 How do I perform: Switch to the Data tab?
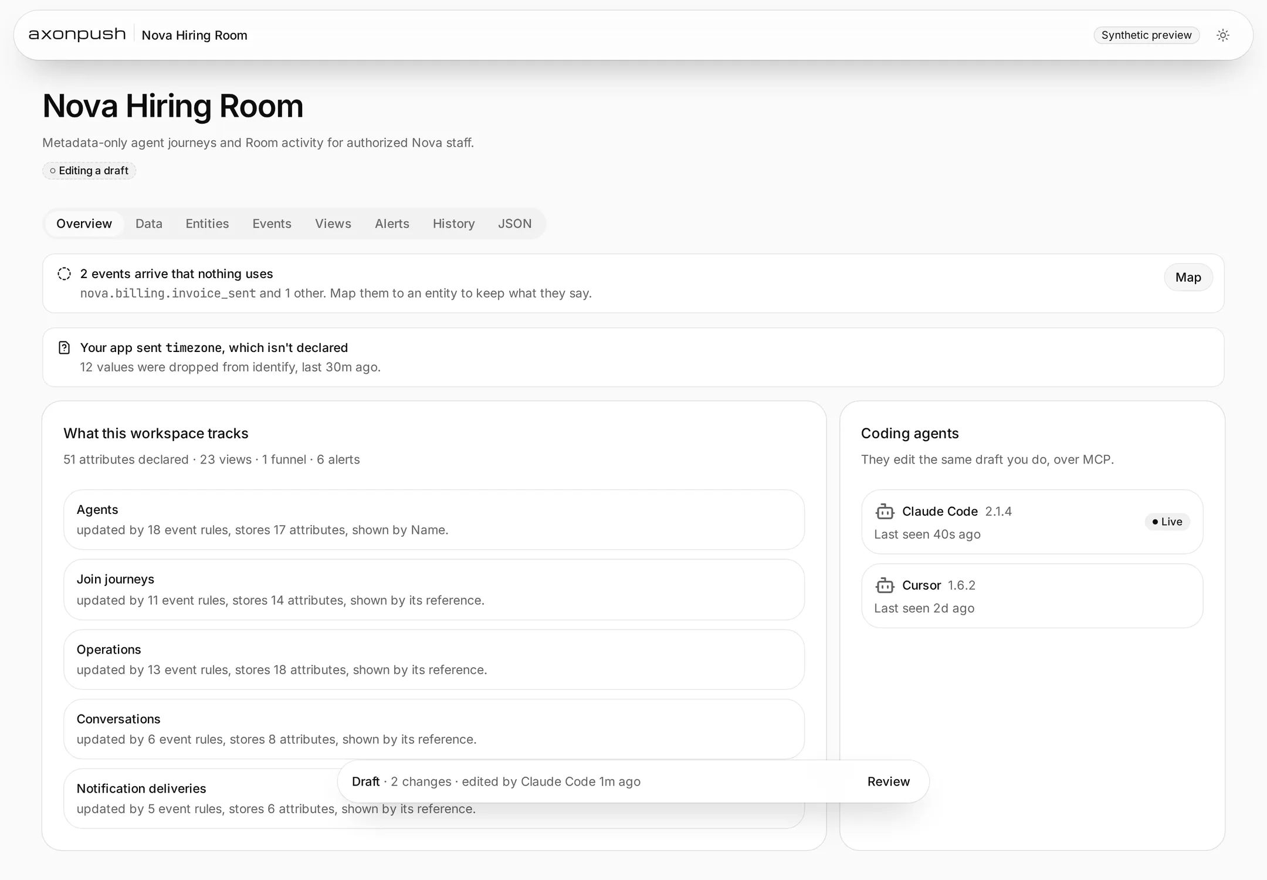point(149,224)
